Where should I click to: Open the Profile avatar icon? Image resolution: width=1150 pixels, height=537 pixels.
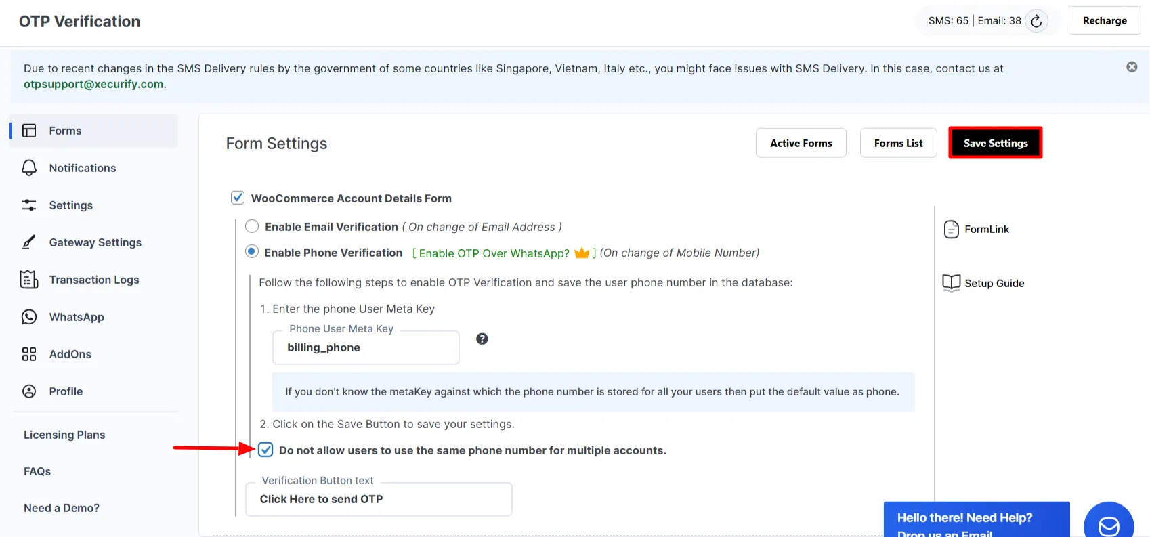coord(28,391)
